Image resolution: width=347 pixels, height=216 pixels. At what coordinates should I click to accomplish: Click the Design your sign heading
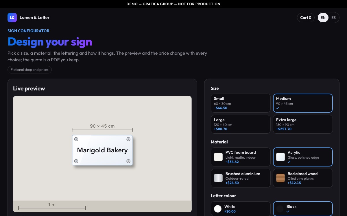tap(50, 42)
